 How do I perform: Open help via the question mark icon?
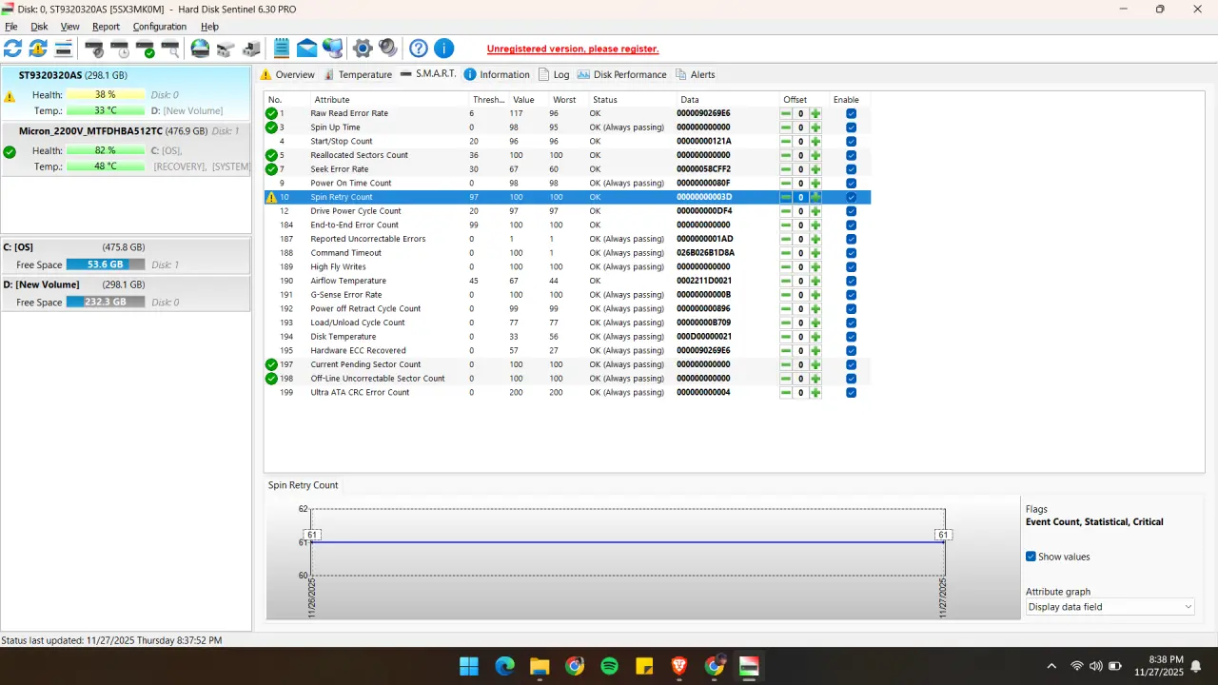point(419,49)
